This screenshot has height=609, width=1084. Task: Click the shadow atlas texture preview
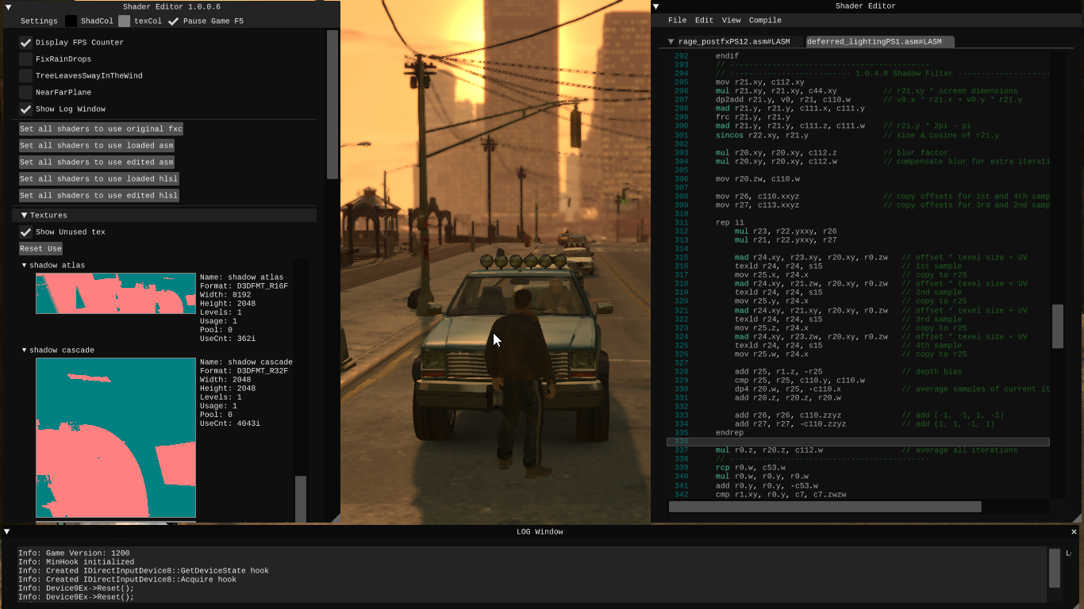[x=116, y=293]
